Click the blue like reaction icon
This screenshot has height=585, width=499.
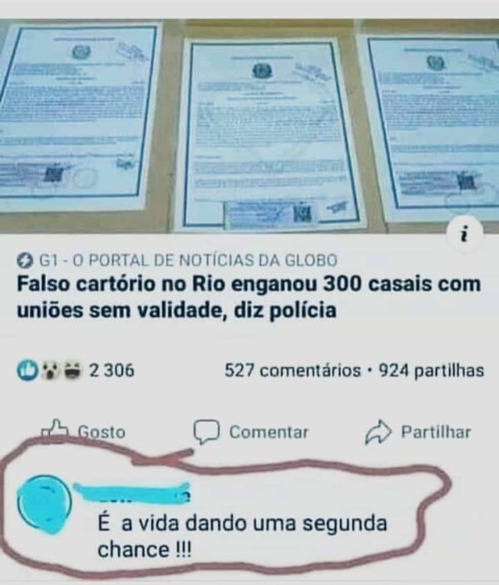click(27, 370)
